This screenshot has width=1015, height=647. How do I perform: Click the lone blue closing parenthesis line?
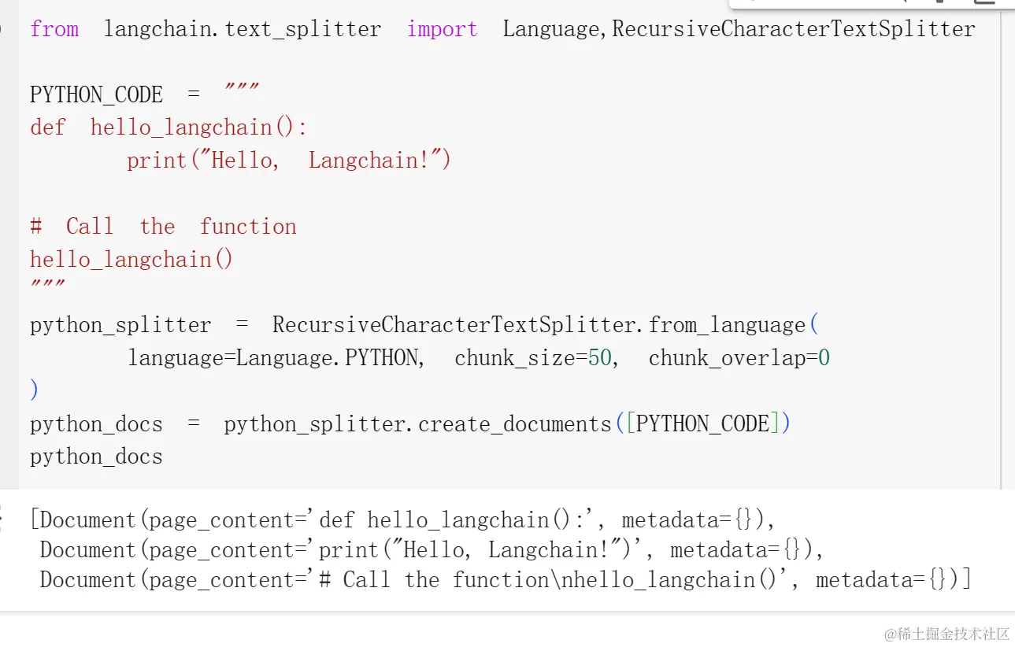pyautogui.click(x=34, y=390)
